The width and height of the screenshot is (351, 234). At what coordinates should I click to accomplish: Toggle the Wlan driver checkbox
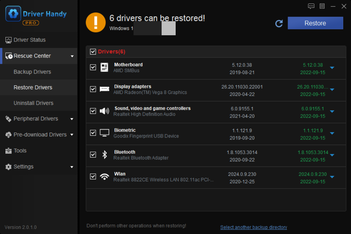point(93,176)
